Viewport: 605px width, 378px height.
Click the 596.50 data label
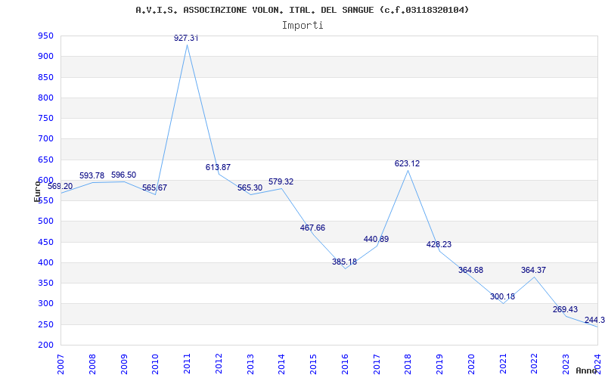tap(123, 175)
